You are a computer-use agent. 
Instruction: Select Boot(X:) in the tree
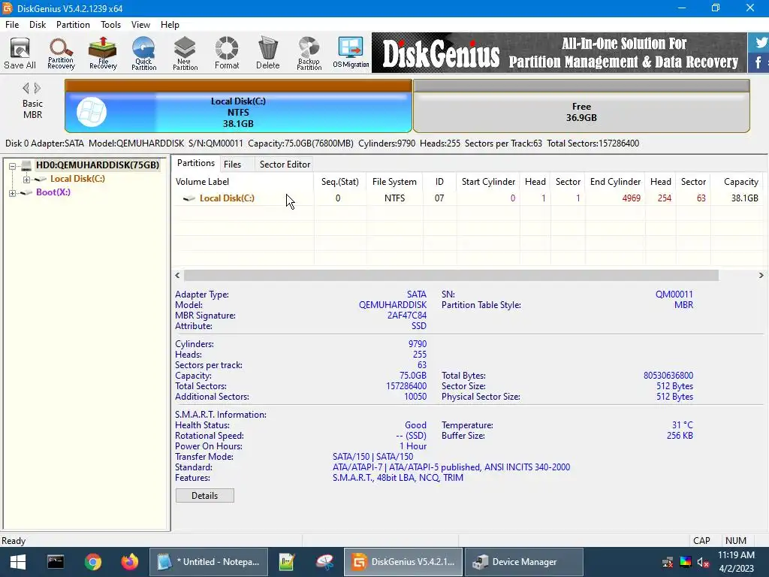(53, 192)
